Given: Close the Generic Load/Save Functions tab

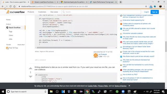Looking at the screenshot, I should 57,2.
